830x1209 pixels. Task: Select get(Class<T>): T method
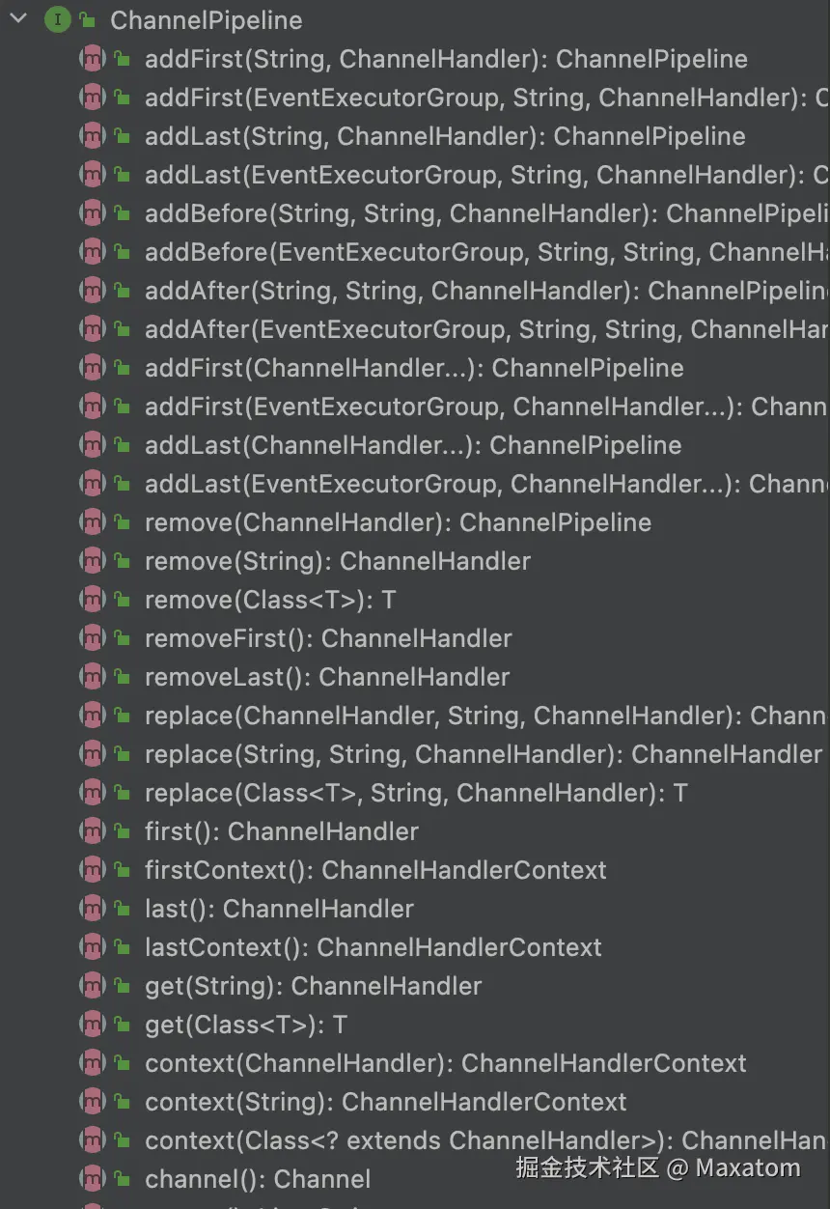(246, 1025)
